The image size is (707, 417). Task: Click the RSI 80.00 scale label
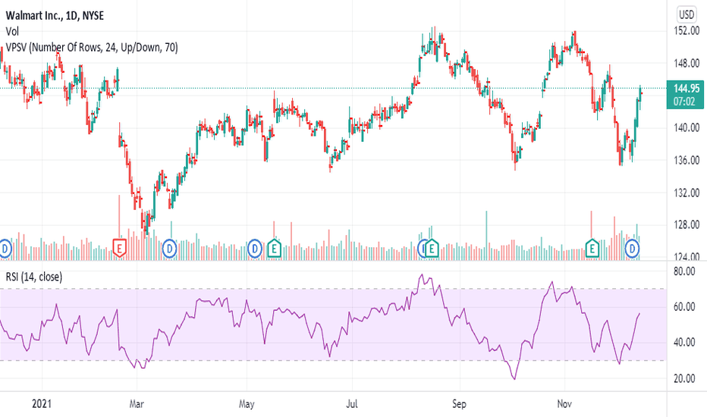[684, 271]
